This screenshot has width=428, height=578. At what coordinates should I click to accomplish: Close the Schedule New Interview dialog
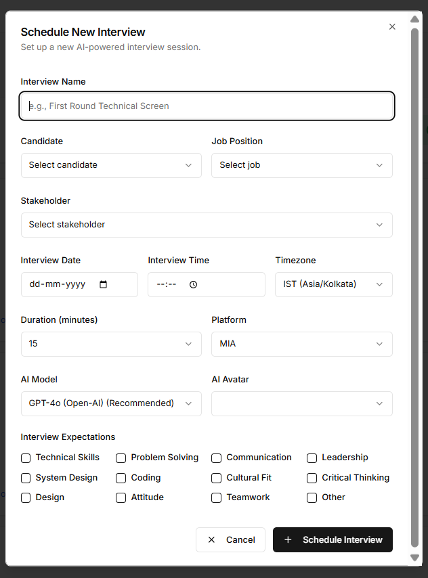coord(392,27)
